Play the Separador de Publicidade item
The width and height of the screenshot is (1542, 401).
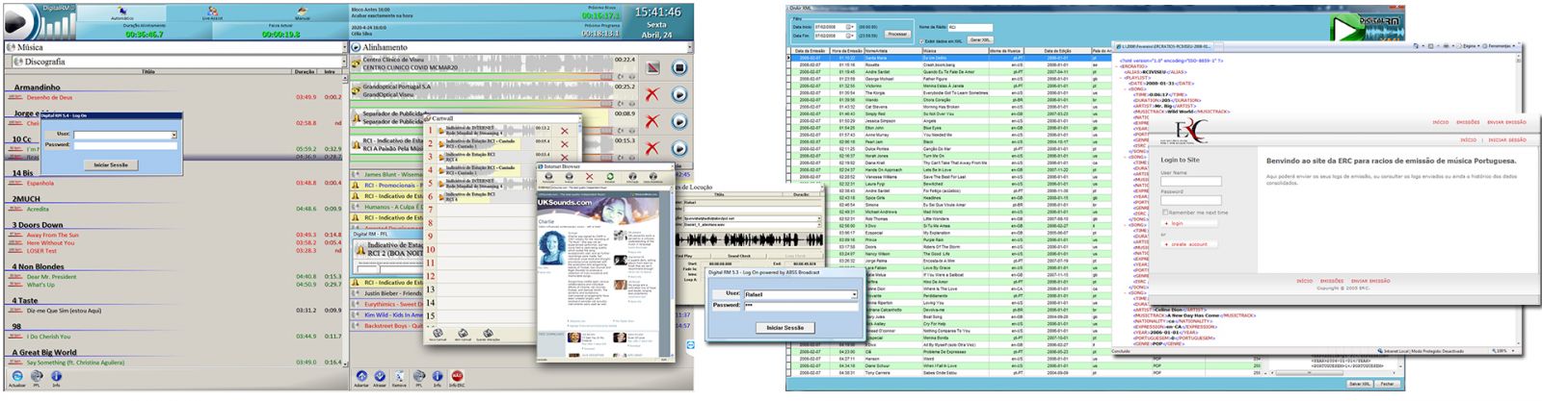(678, 121)
